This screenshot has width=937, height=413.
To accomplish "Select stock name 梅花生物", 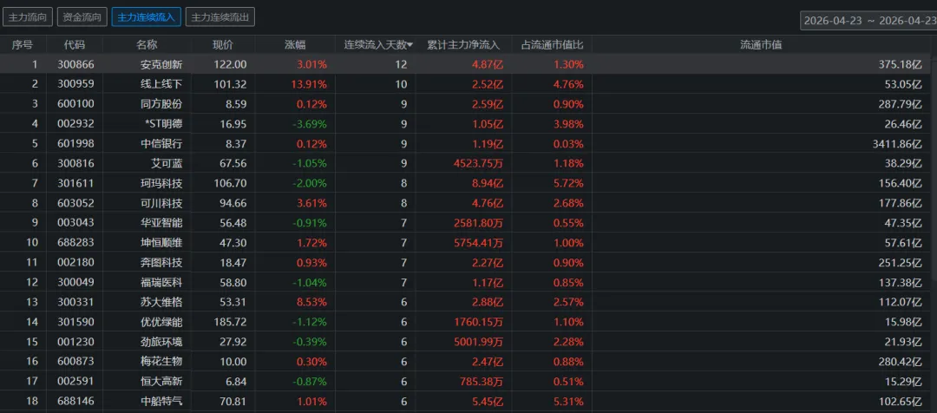I will click(x=161, y=362).
